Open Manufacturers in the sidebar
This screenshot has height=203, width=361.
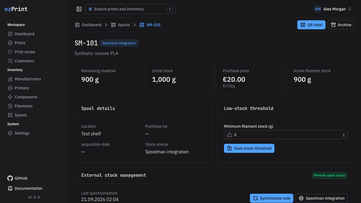tap(34, 79)
